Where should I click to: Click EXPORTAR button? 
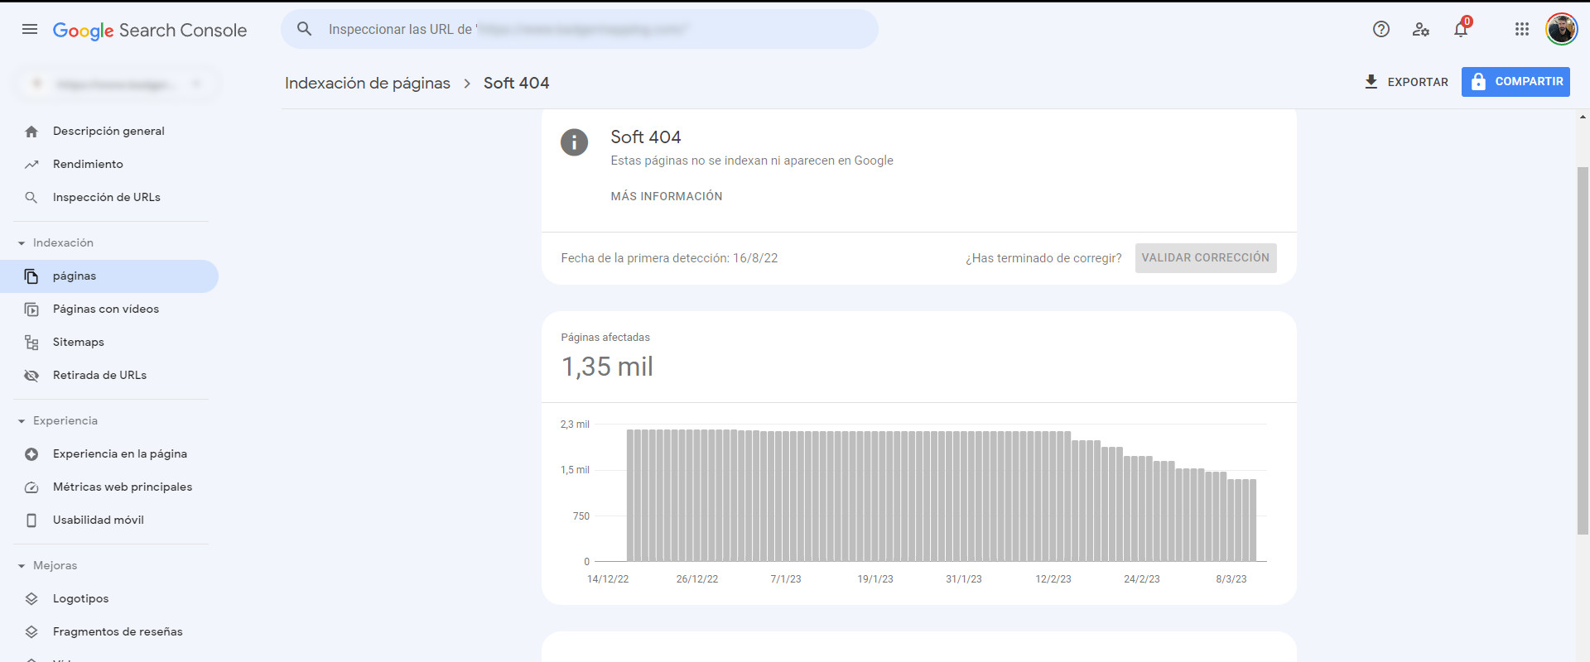[x=1406, y=82]
